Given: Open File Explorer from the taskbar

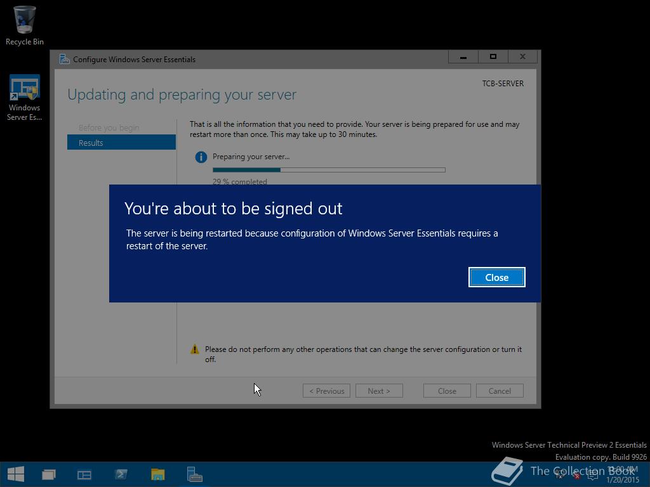Looking at the screenshot, I should (158, 474).
